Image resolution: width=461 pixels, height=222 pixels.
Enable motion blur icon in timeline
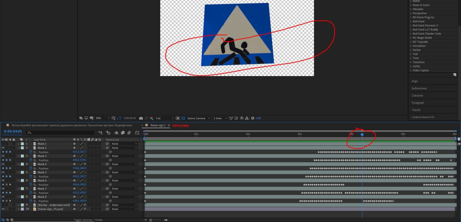[129, 133]
